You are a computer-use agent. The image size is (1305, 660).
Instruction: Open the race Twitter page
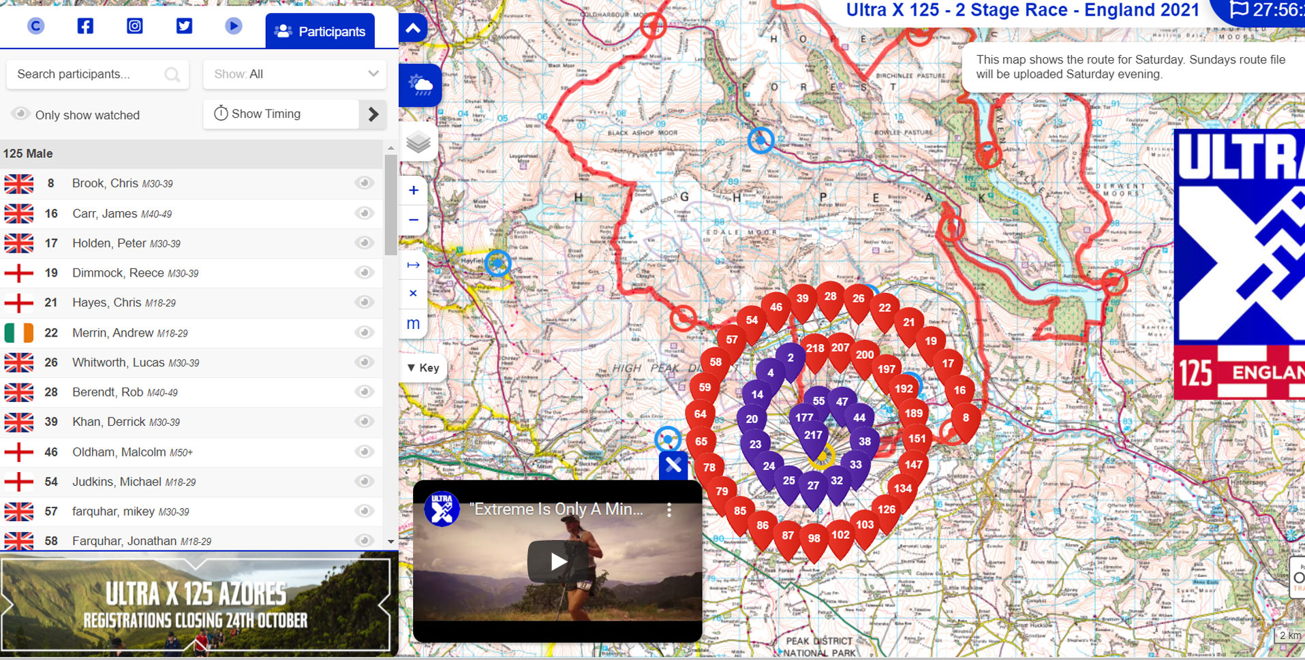(x=184, y=25)
